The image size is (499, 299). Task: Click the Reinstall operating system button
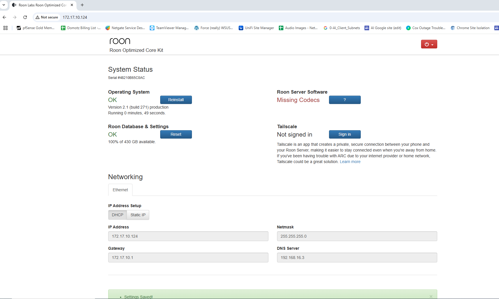[x=176, y=100]
